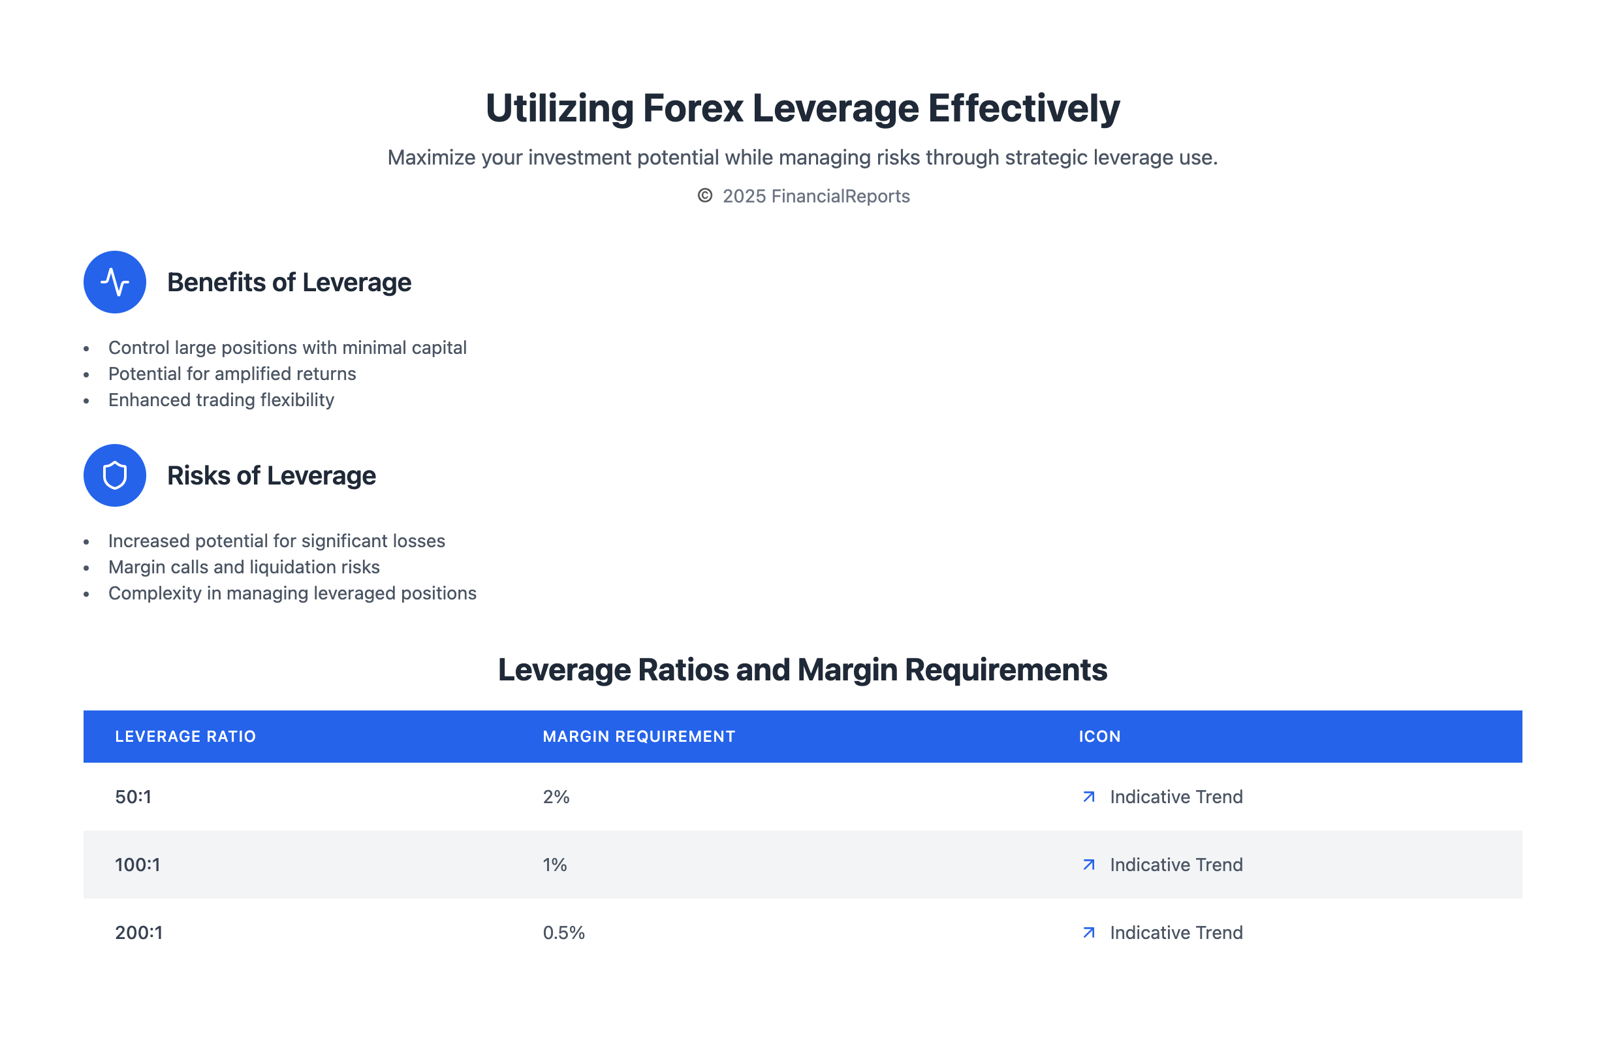The width and height of the screenshot is (1606, 1050).
Task: Click the 2025 FinancialReports text
Action: 816,197
